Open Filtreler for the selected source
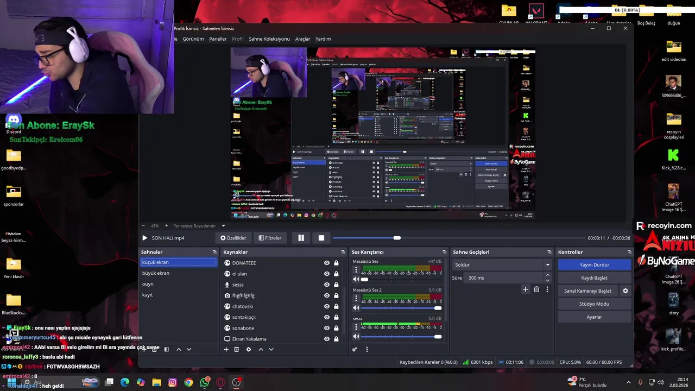Image resolution: width=695 pixels, height=391 pixels. [x=270, y=238]
